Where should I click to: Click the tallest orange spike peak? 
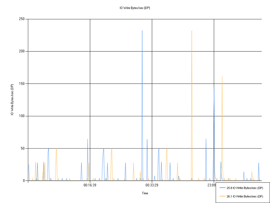click(192, 31)
